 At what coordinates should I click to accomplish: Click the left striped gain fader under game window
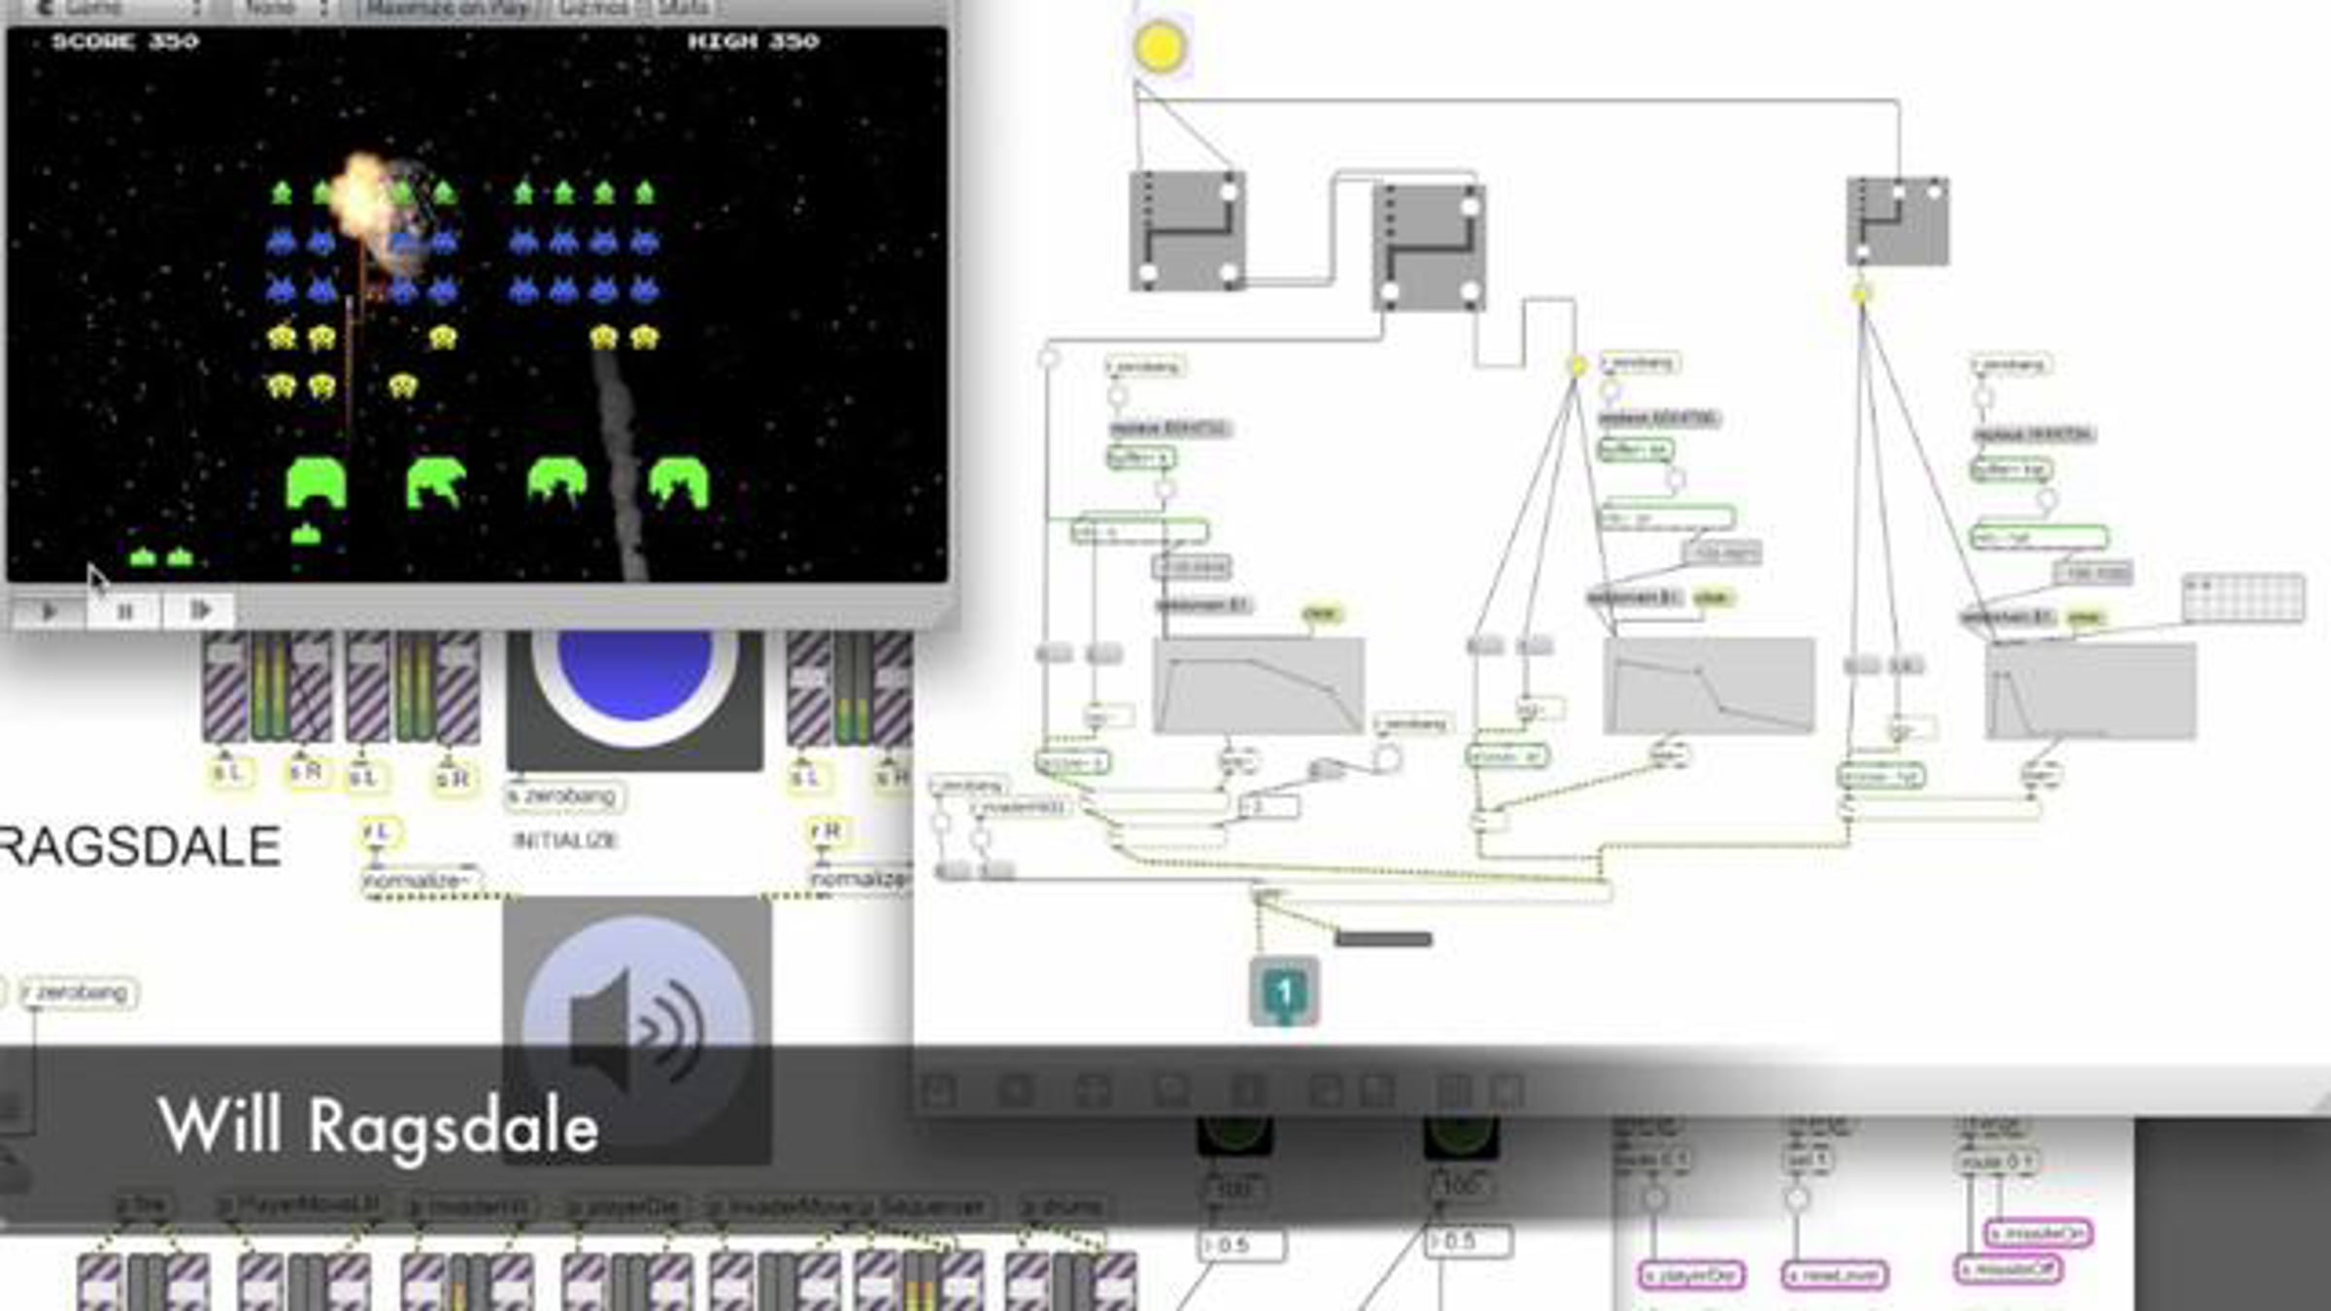(225, 686)
